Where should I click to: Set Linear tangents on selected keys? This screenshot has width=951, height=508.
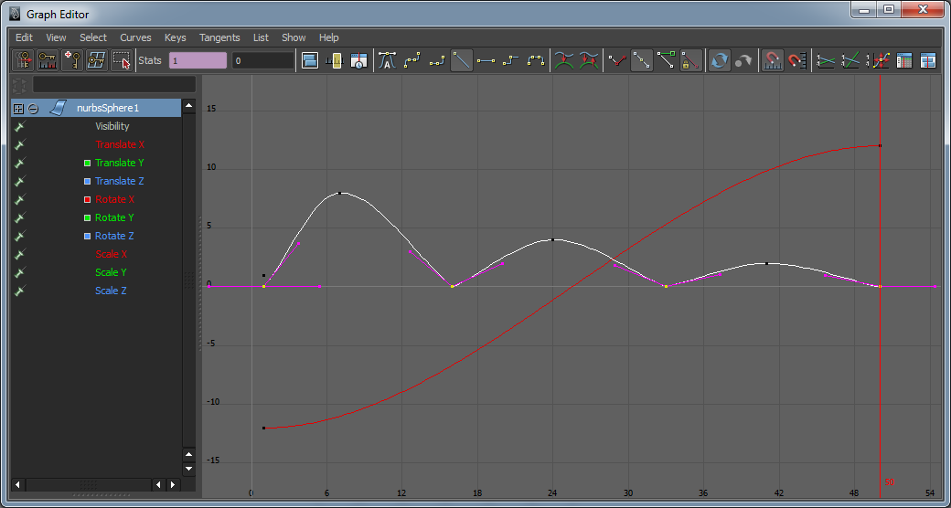pos(462,61)
